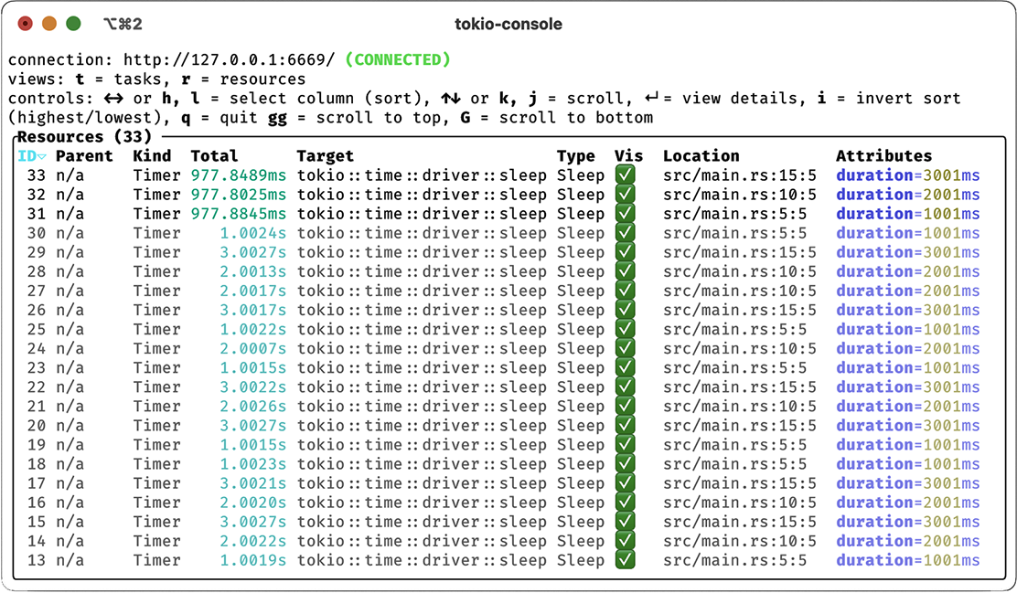This screenshot has height=593, width=1017.
Task: Click the Vis checkmark for resource 17
Action: [626, 483]
